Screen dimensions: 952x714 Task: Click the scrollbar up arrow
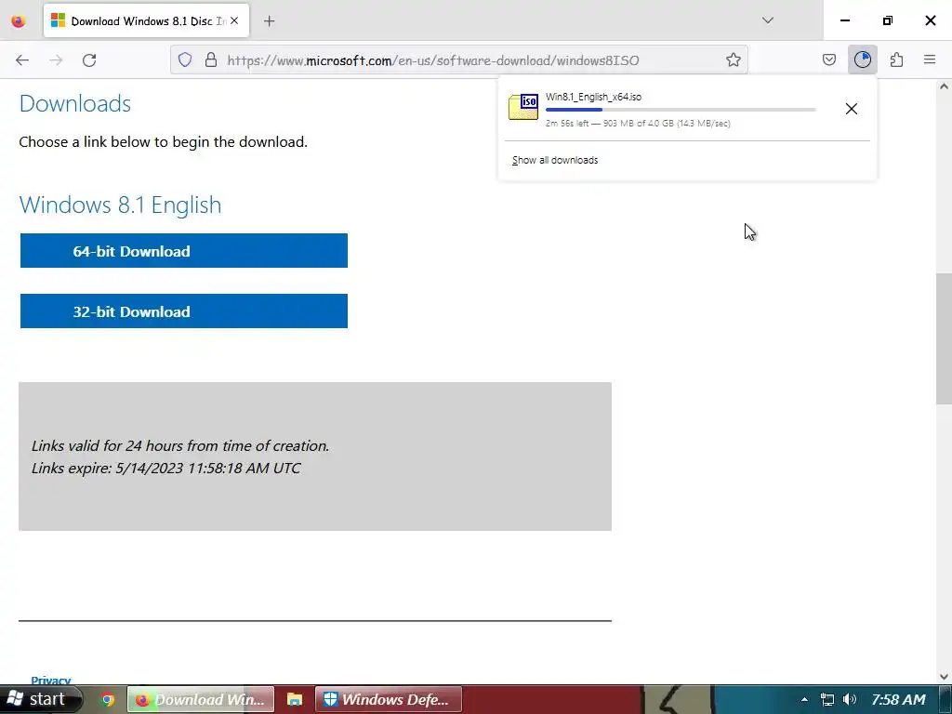click(x=944, y=86)
